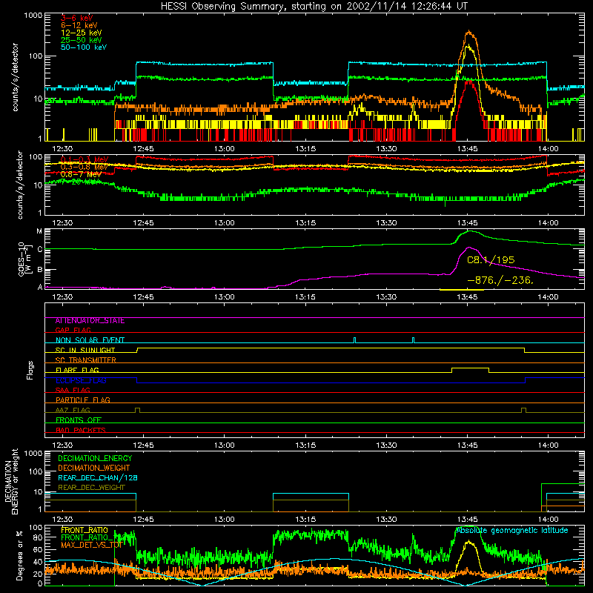Image resolution: width=593 pixels, height=593 pixels.
Task: Click the 'DECIMATION ENERGY or weight' axis title
Action: 11,482
